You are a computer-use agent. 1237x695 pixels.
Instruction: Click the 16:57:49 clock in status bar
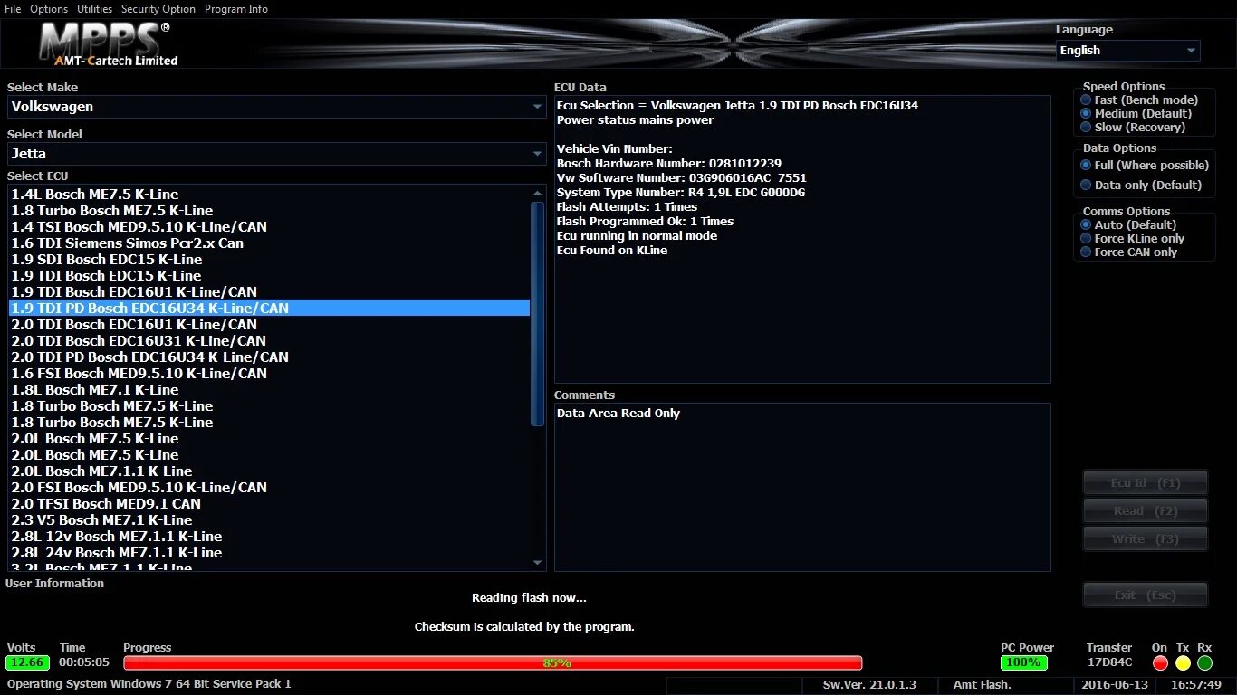1196,685
